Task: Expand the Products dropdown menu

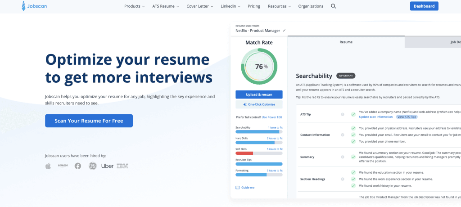Action: click(134, 6)
